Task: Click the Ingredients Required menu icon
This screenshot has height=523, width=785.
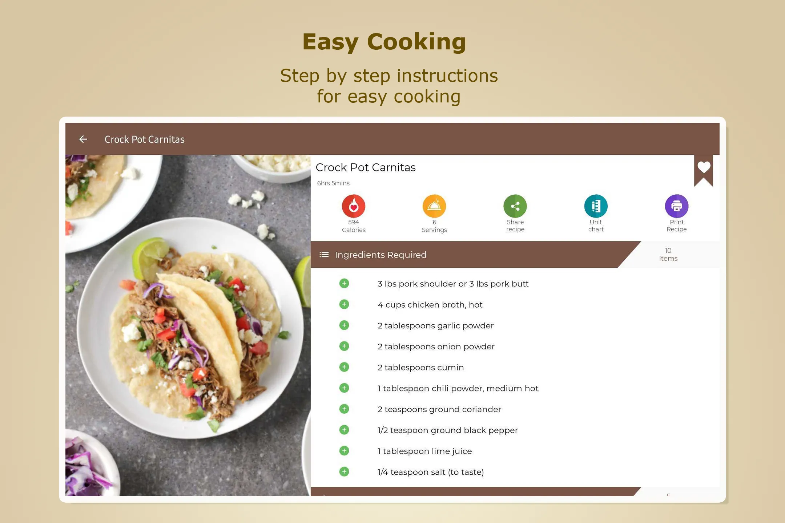Action: point(324,255)
